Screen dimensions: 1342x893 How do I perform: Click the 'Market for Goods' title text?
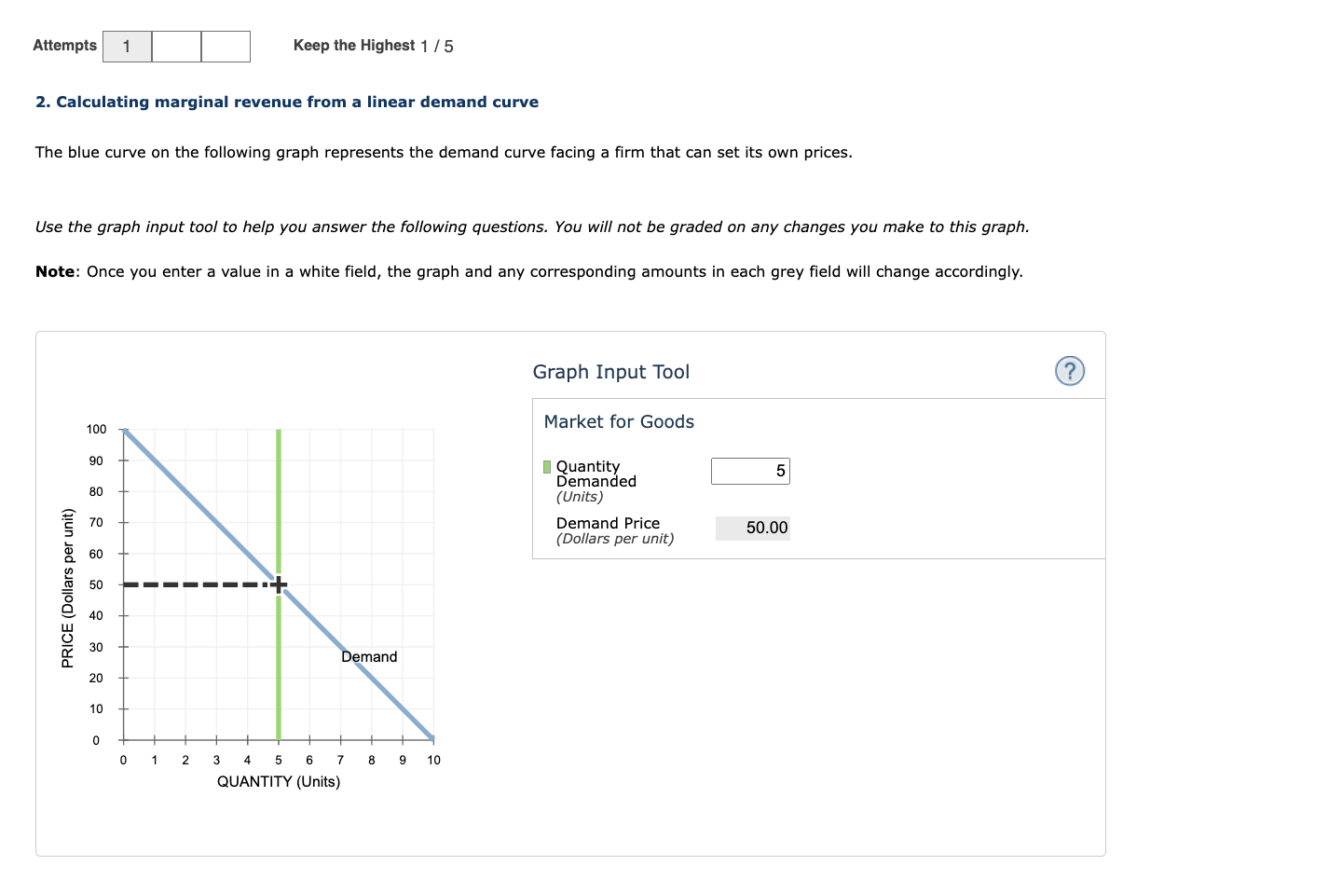pyautogui.click(x=619, y=421)
